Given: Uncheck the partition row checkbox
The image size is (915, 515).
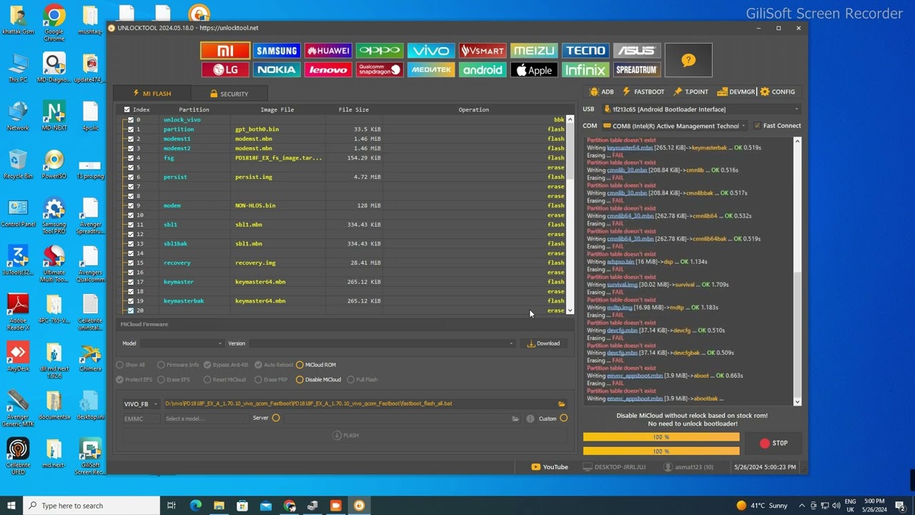Looking at the screenshot, I should 130,129.
